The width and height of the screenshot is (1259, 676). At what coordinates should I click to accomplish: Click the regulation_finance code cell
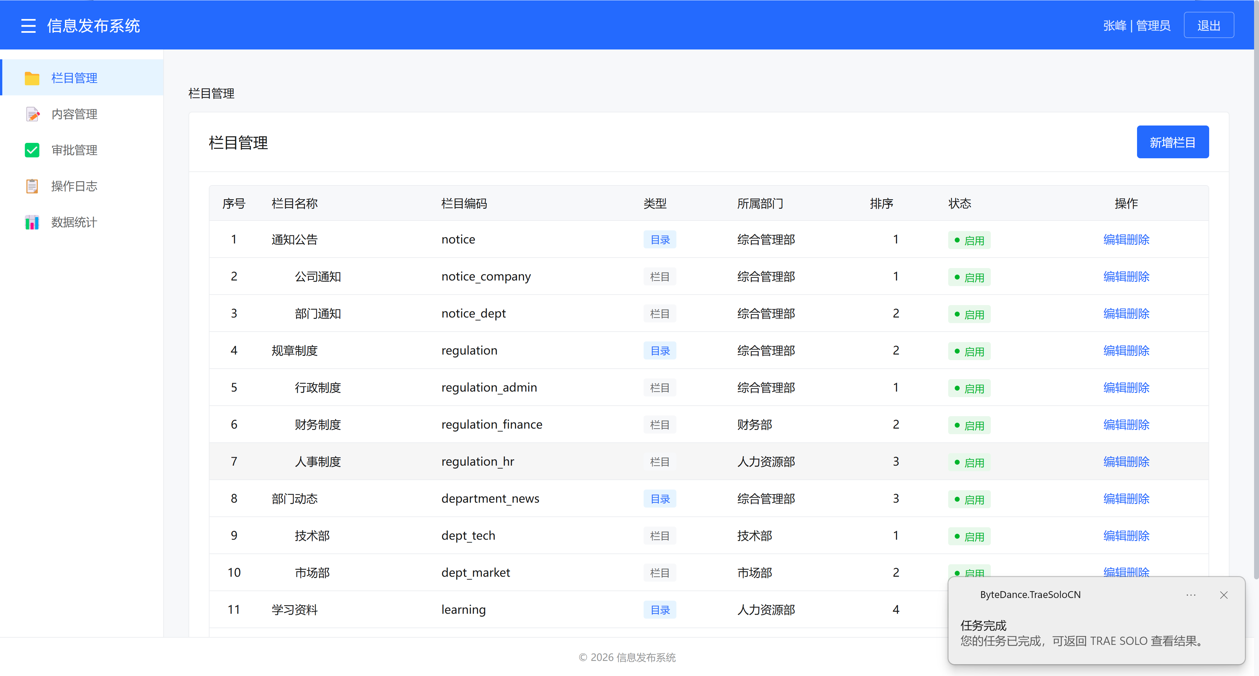click(492, 424)
